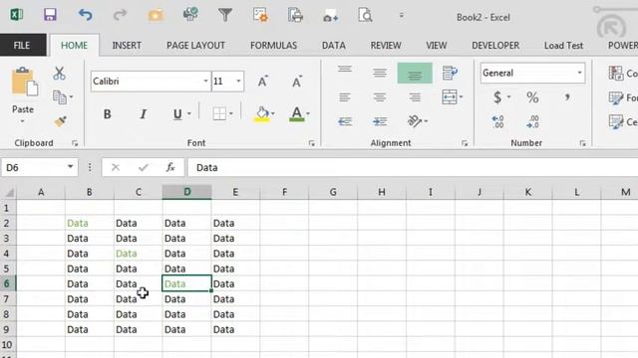
Task: Open the Load Test tab
Action: tap(563, 46)
